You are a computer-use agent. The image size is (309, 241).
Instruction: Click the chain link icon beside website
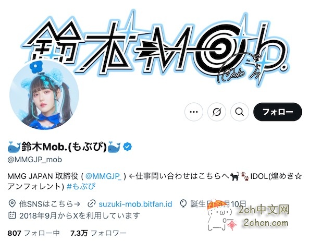91,204
